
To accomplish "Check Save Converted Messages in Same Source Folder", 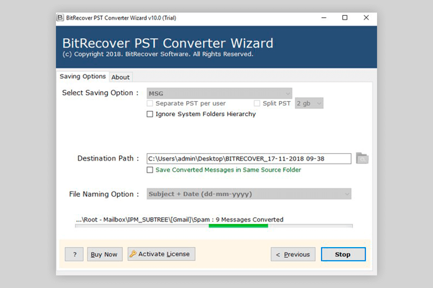I will (x=150, y=170).
